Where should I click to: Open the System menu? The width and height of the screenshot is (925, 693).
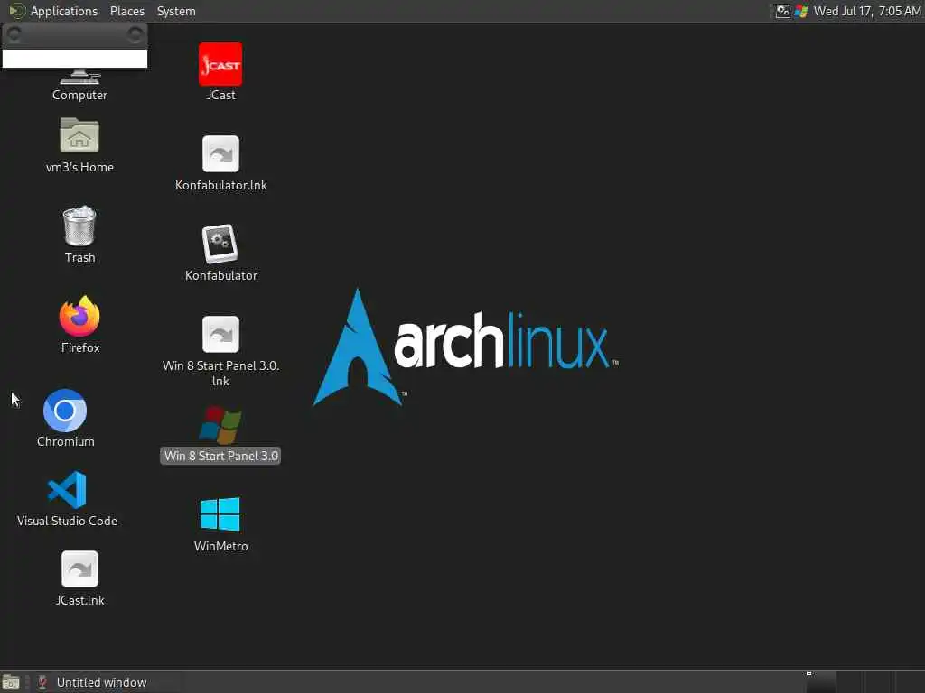176,11
